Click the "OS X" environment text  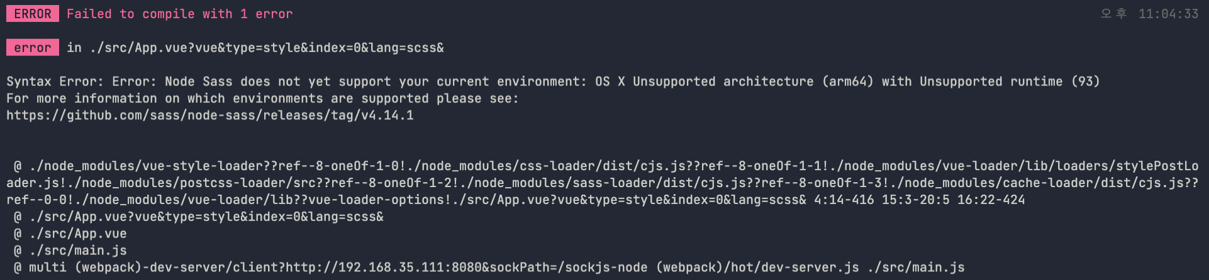point(610,82)
